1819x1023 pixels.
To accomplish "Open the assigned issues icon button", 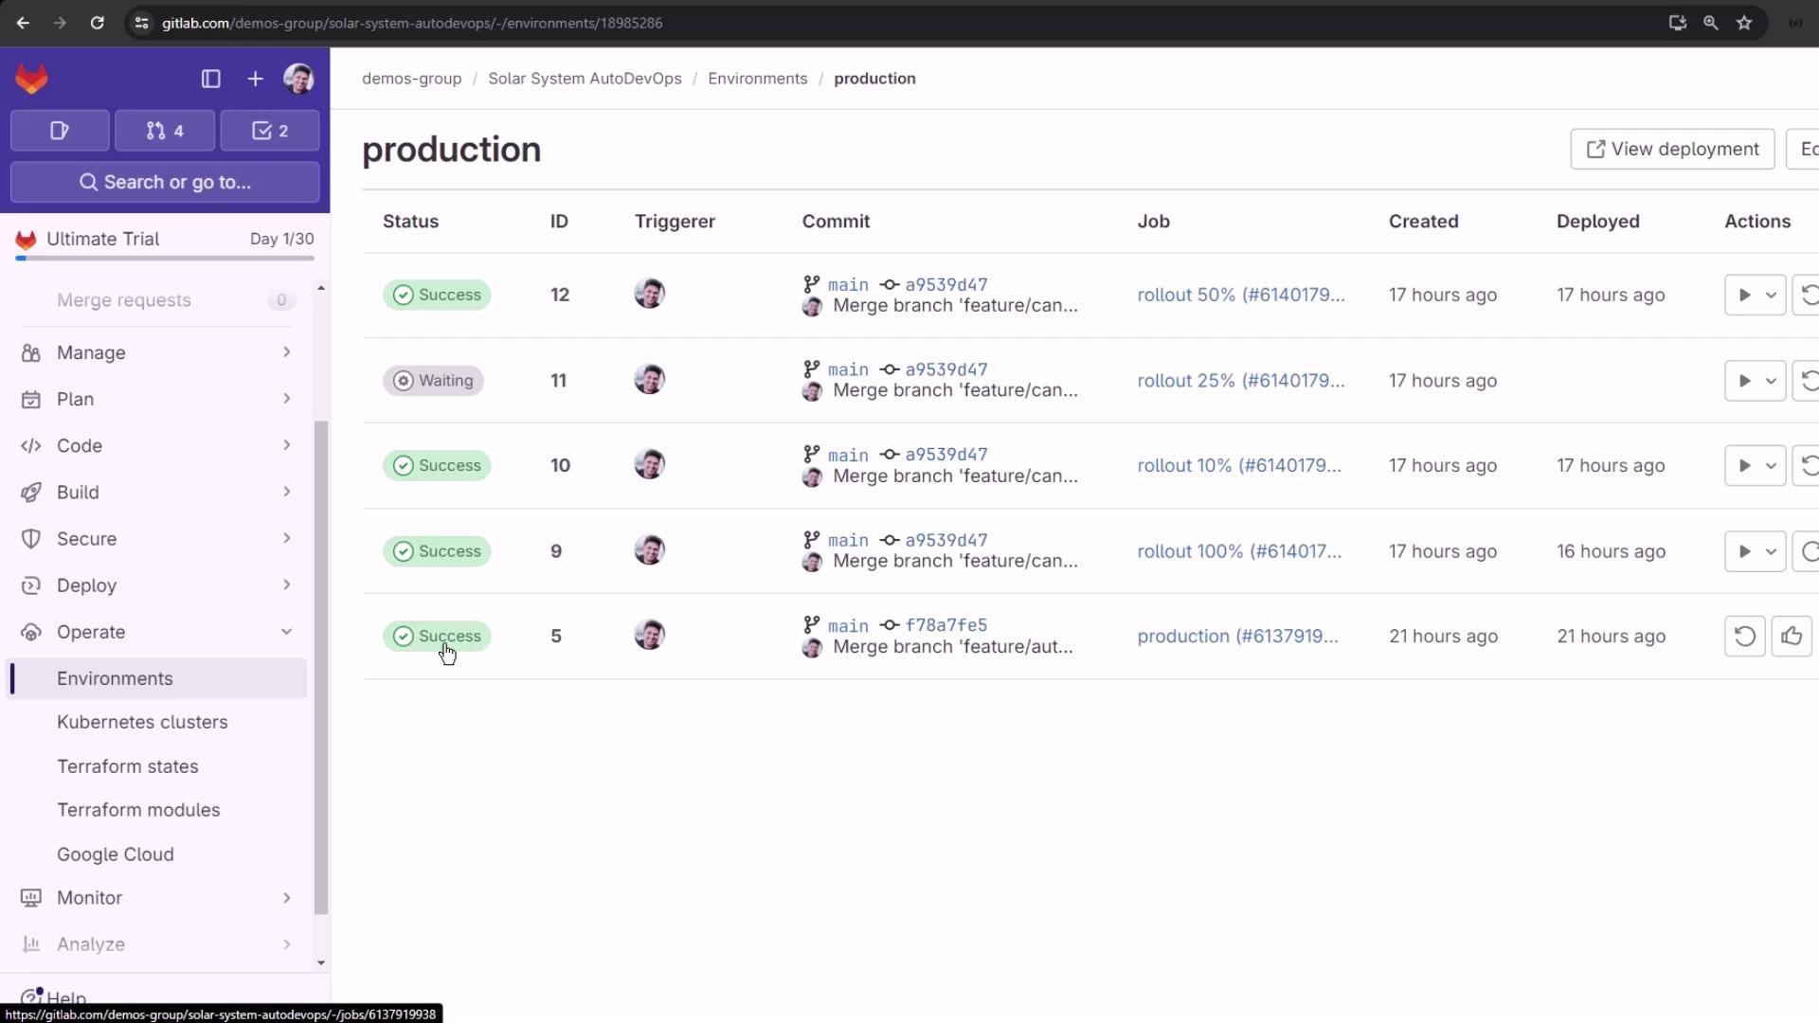I will [x=60, y=131].
